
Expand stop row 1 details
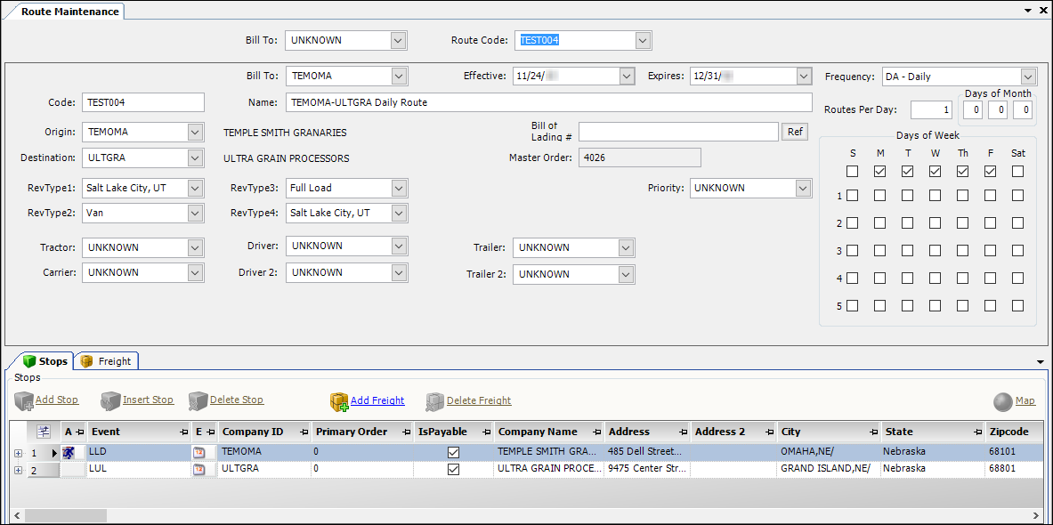18,453
